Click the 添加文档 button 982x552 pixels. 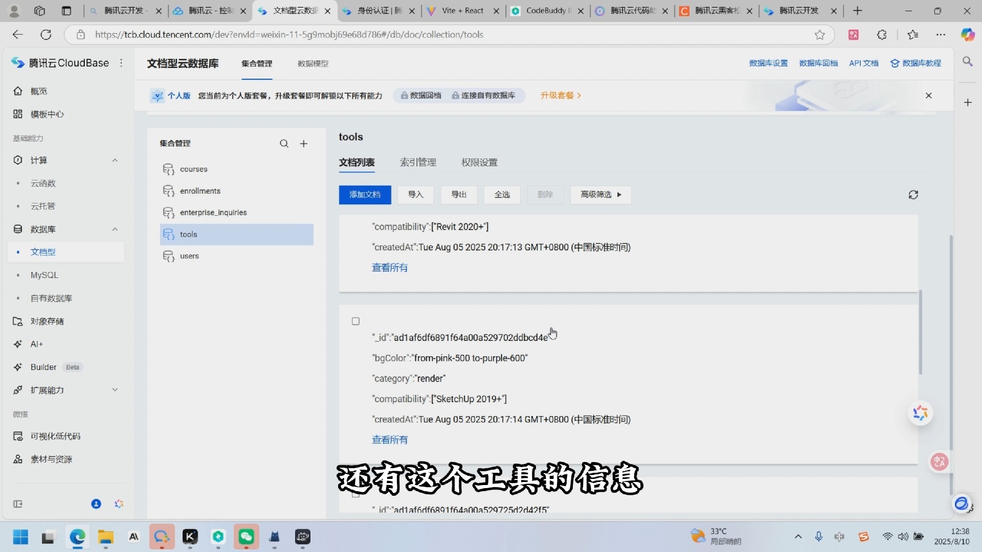tap(364, 195)
